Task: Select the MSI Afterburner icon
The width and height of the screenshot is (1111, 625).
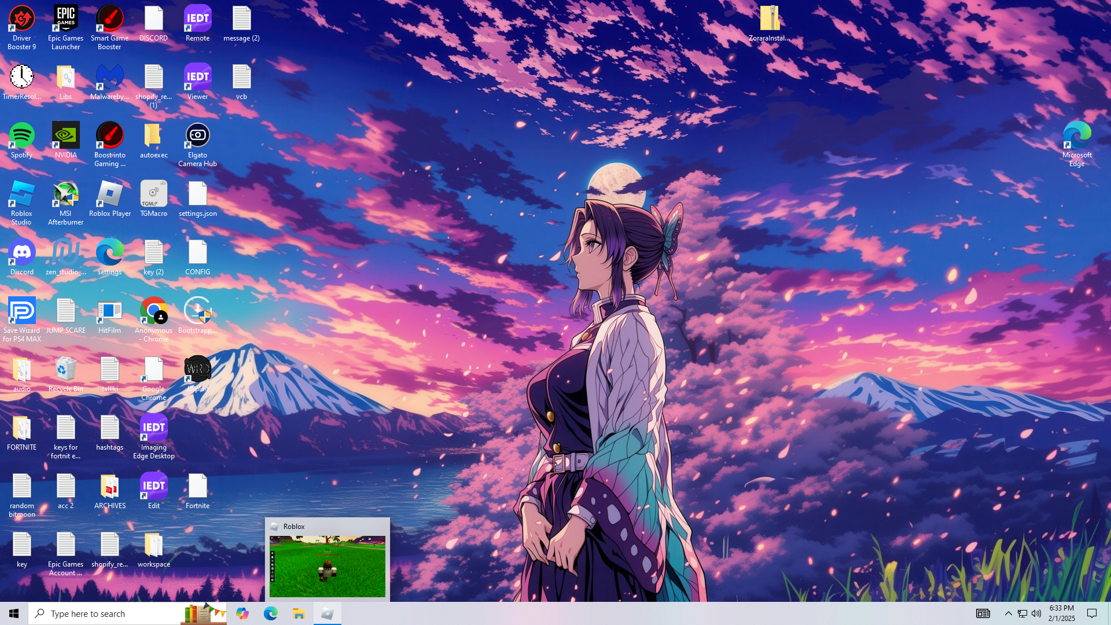Action: tap(65, 195)
